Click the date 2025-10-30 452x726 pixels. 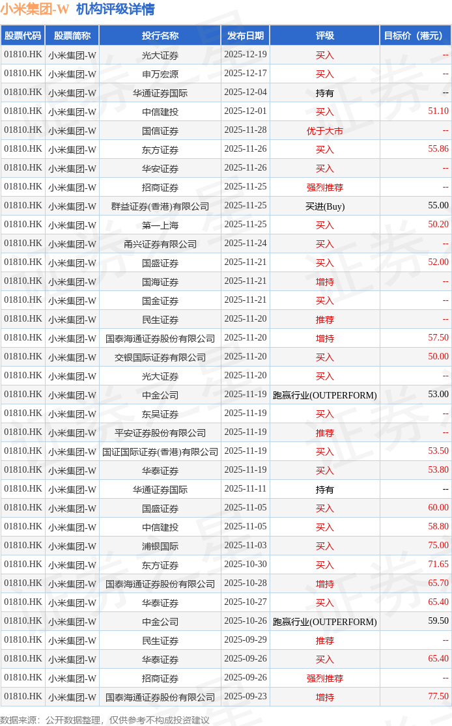246,565
